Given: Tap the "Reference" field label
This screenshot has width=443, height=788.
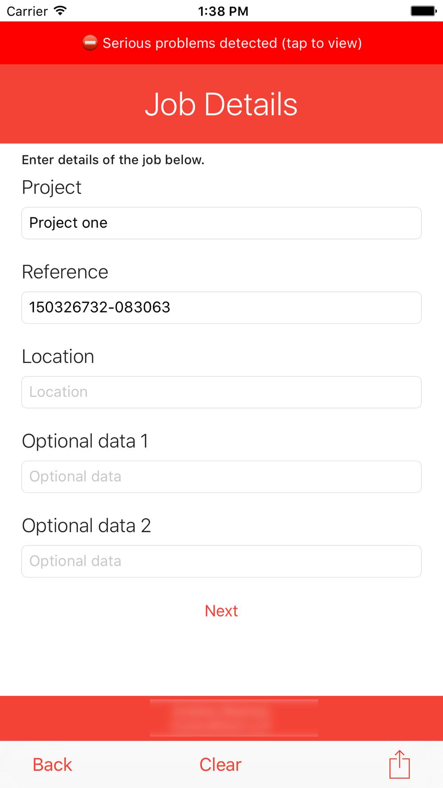Looking at the screenshot, I should pyautogui.click(x=65, y=272).
